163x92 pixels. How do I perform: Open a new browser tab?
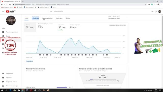(x=23, y=1)
